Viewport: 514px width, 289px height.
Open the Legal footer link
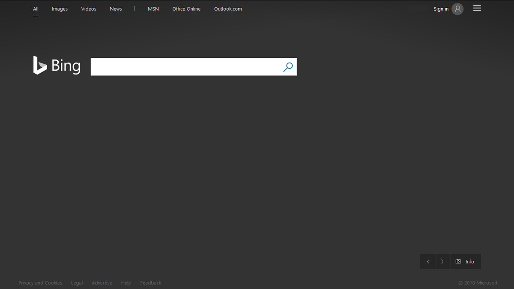point(77,283)
